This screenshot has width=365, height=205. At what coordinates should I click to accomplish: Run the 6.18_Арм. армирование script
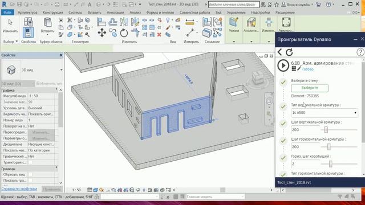coord(283,65)
